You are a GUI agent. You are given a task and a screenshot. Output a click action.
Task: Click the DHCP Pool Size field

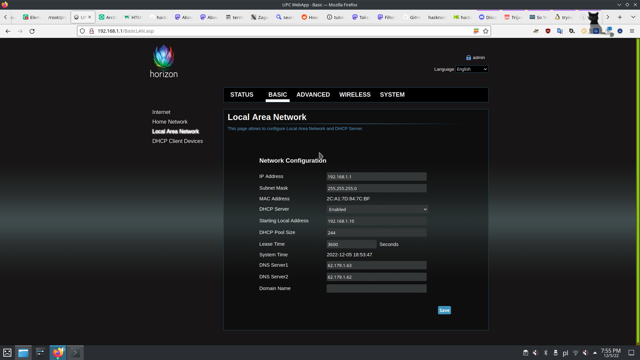point(377,233)
